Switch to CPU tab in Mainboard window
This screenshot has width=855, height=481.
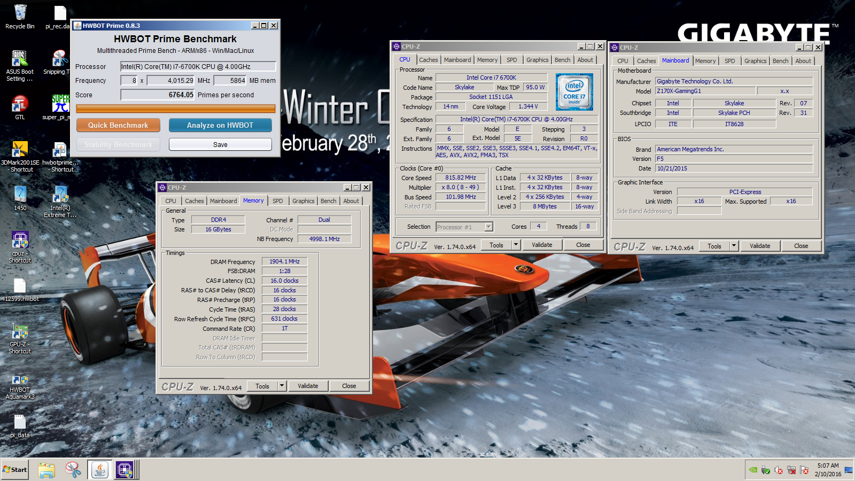(623, 61)
